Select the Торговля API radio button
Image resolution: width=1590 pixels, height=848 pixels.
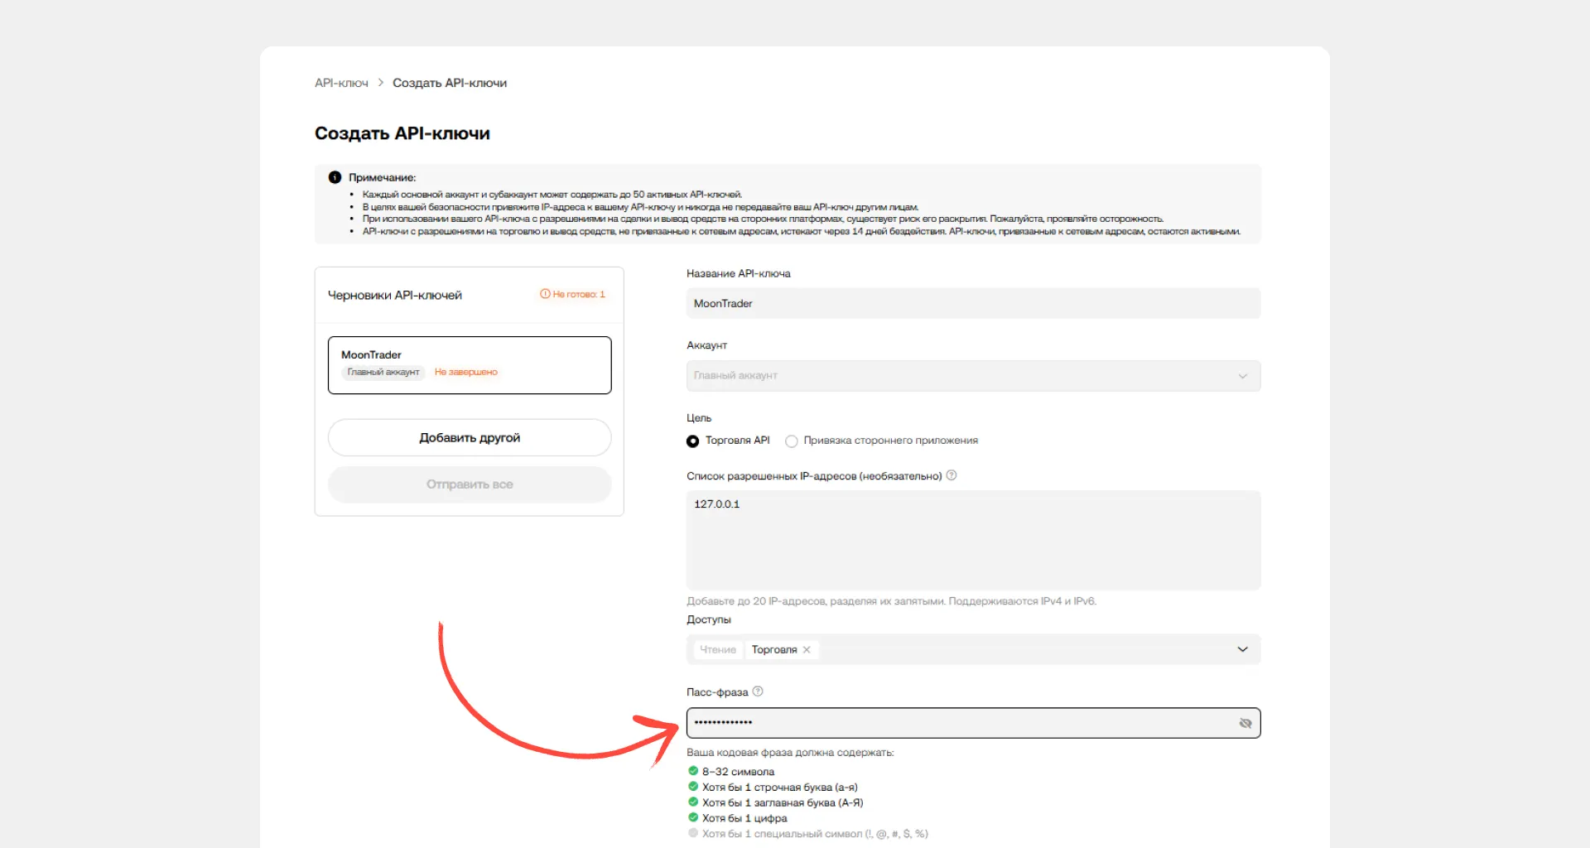(x=693, y=441)
